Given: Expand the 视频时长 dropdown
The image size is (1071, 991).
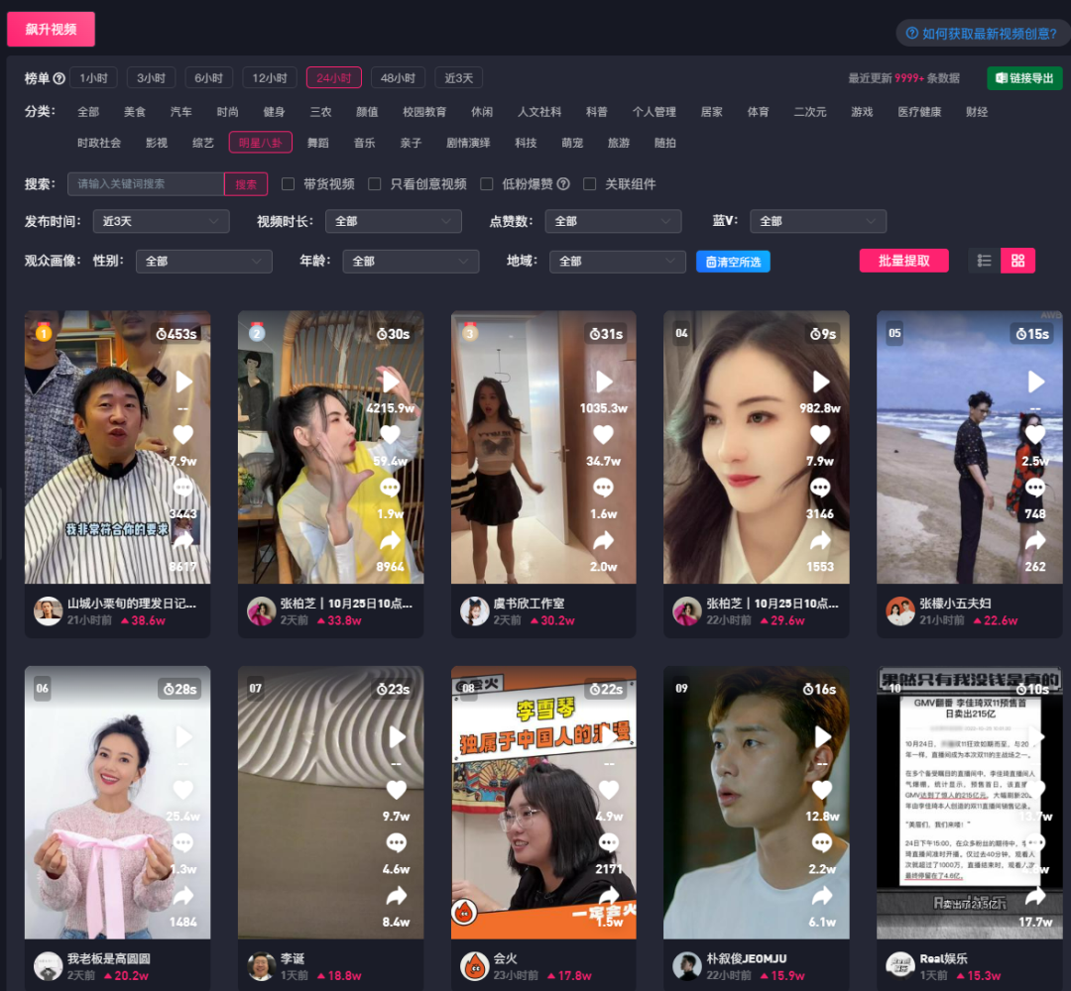Looking at the screenshot, I should 394,222.
